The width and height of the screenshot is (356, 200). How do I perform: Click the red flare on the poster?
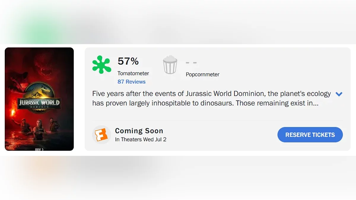click(x=13, y=113)
